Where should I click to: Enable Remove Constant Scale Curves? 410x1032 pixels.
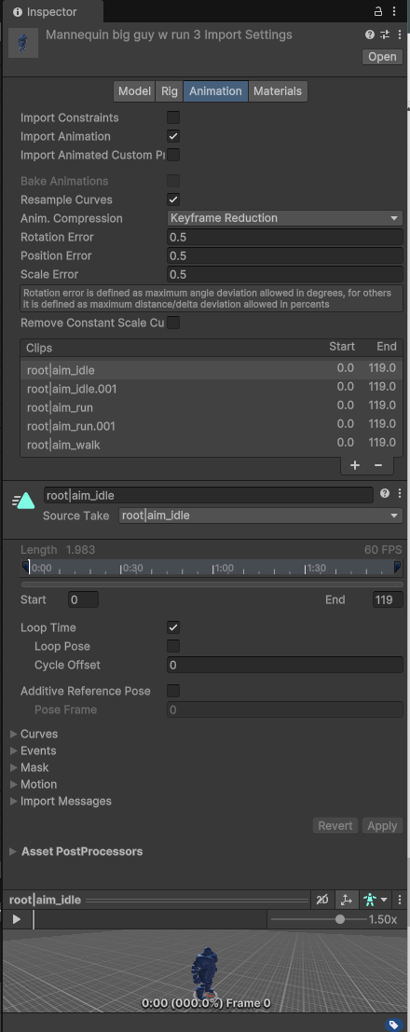(x=173, y=323)
